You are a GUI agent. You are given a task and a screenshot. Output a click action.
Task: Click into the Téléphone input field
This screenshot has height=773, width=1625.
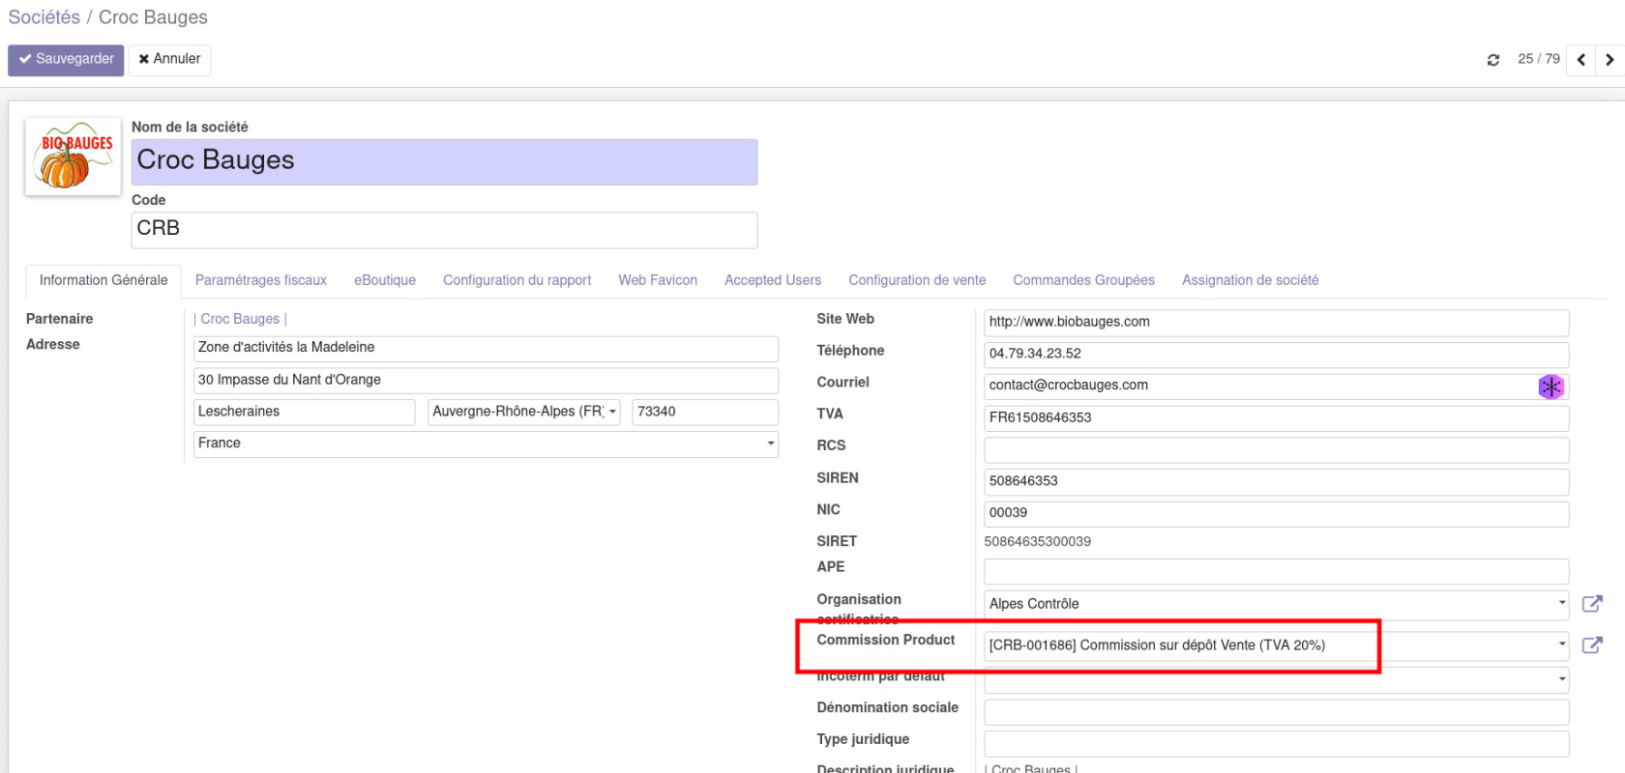(x=1275, y=354)
